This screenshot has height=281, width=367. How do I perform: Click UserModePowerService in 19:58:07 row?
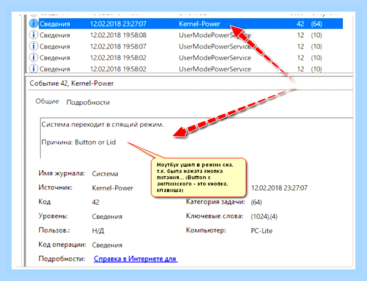point(215,46)
